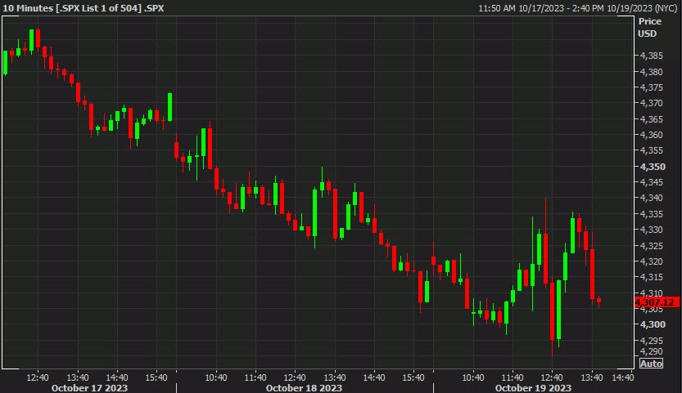This screenshot has height=393, width=682.
Task: Click the October 17 2023 date label
Action: [89, 388]
